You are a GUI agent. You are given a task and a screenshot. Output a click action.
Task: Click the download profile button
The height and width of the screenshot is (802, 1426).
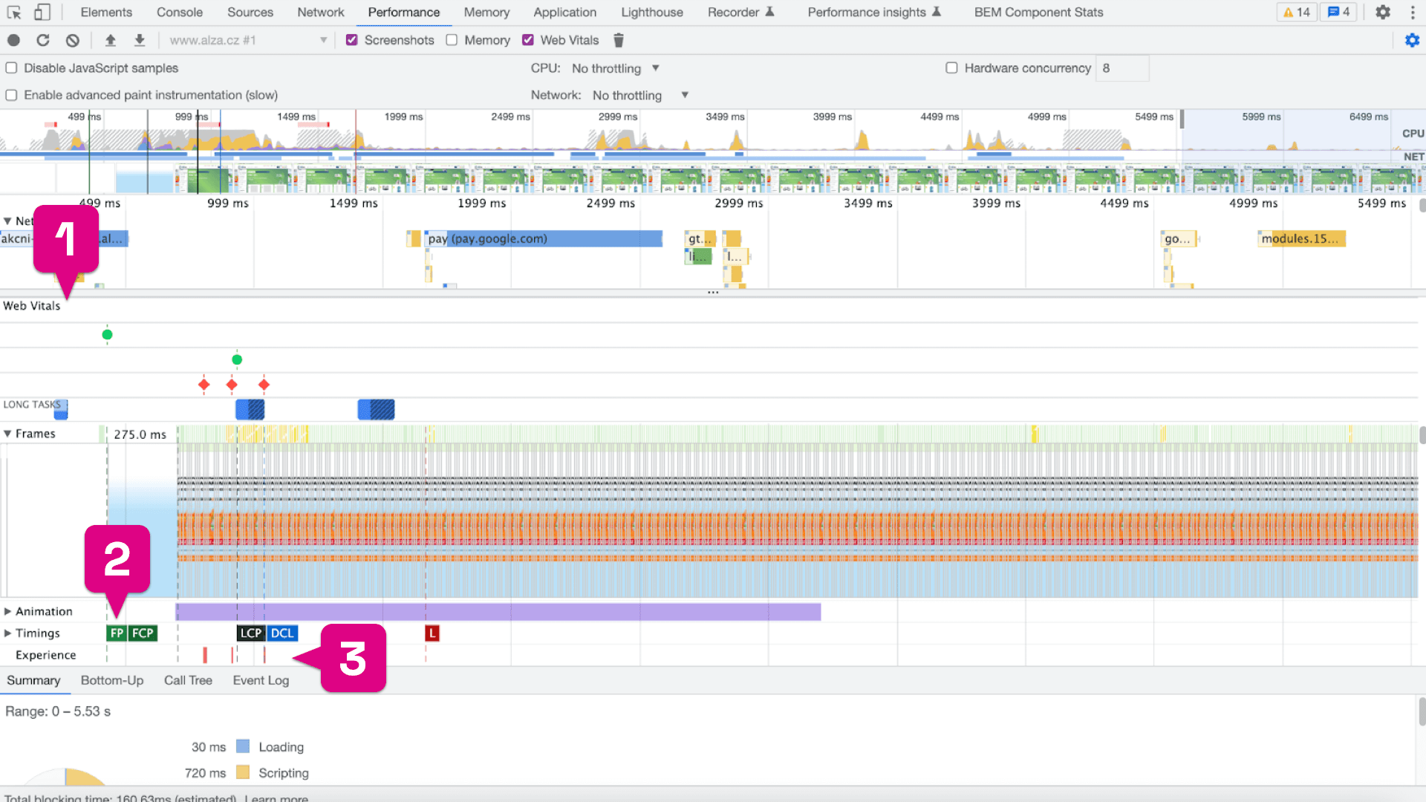pyautogui.click(x=139, y=40)
